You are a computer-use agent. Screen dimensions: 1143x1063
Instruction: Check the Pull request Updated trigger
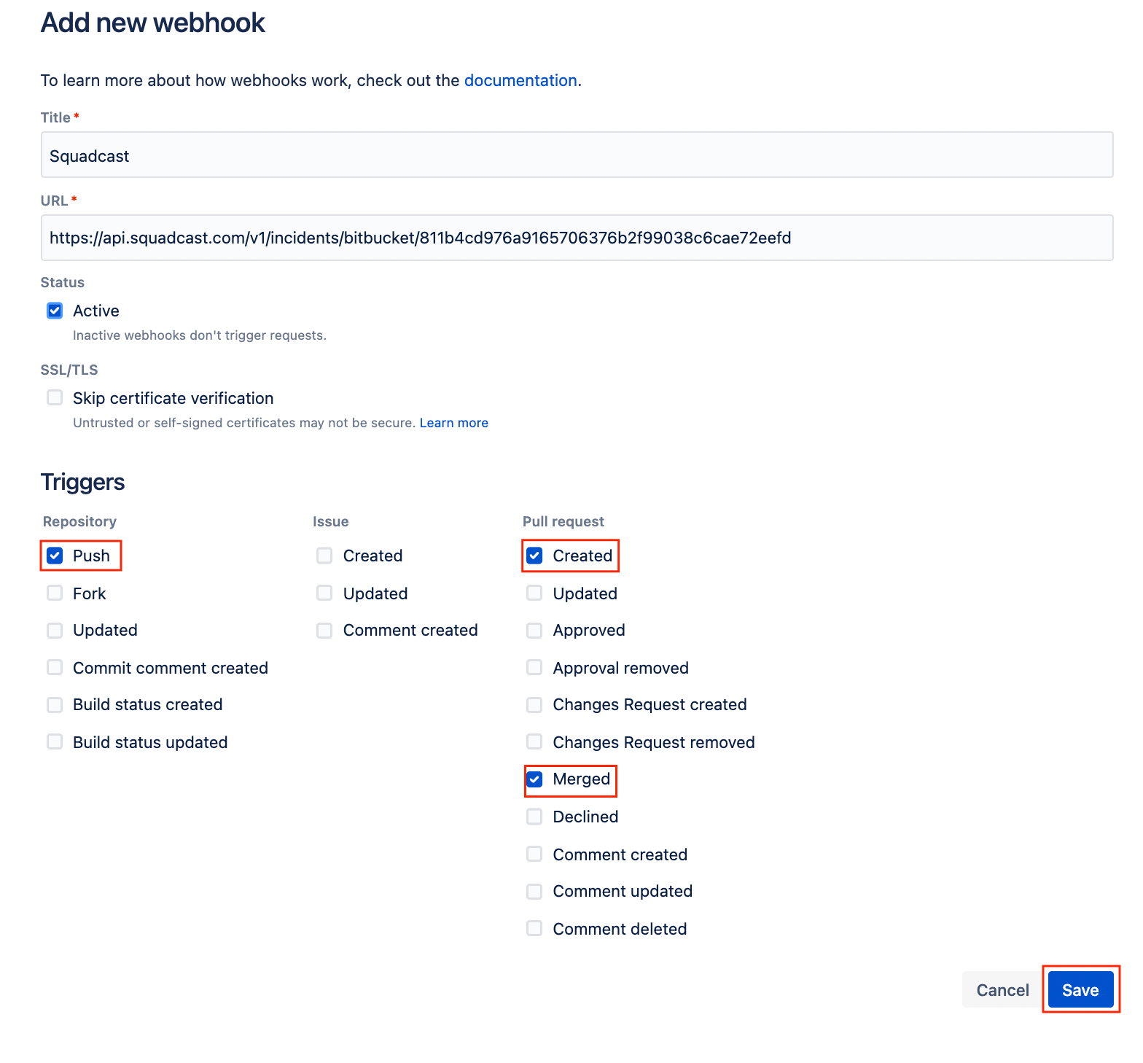534,593
